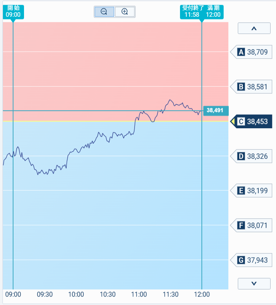This screenshot has width=276, height=305.
Task: Show higher strike prices with up arrow
Action: point(254,28)
